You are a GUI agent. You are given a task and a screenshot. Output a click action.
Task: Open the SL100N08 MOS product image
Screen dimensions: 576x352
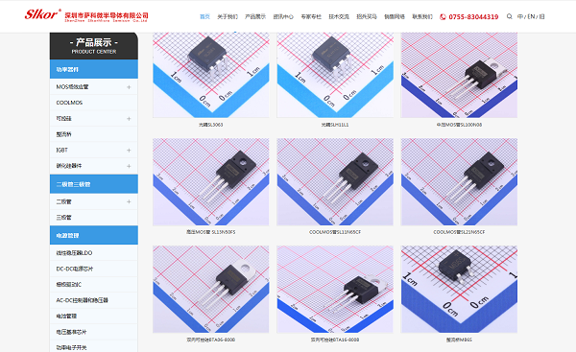(459, 75)
